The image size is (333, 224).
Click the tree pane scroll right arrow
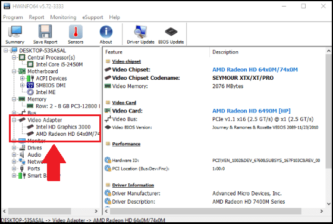96,211
